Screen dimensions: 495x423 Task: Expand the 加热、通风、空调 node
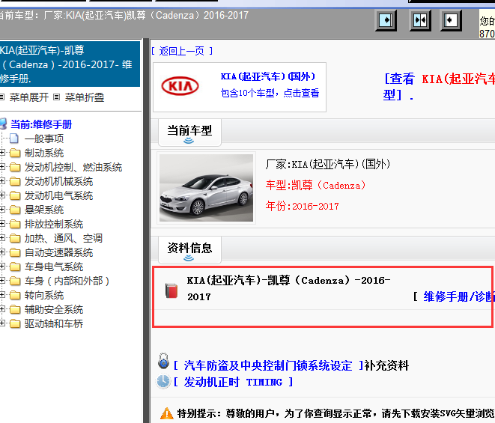coord(2,238)
